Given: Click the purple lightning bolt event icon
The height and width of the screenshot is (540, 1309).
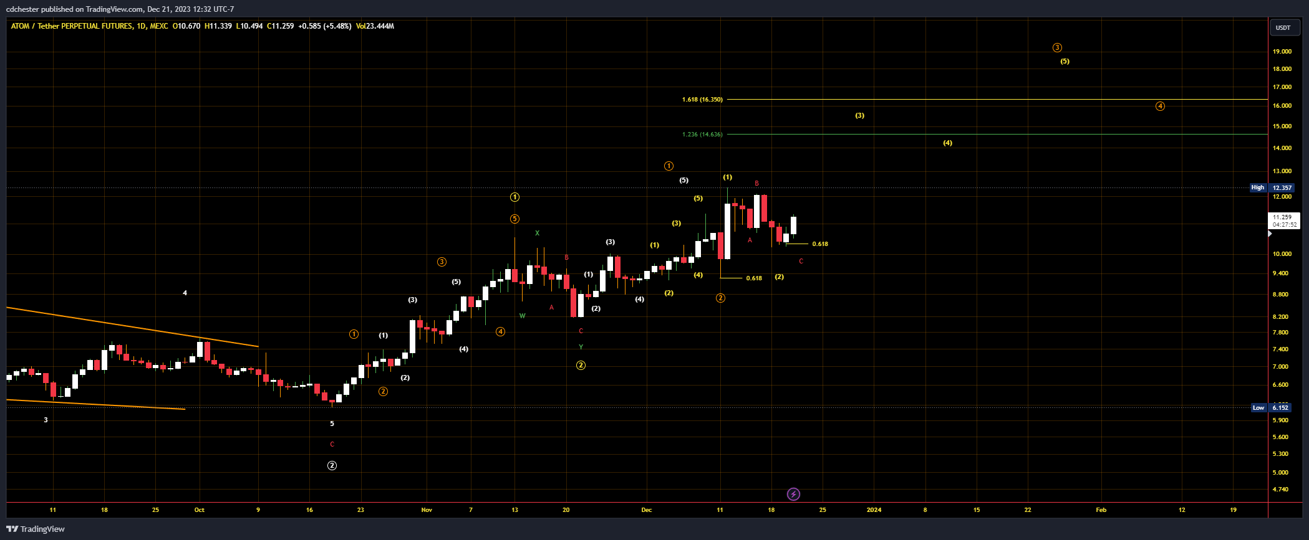Looking at the screenshot, I should click(793, 494).
